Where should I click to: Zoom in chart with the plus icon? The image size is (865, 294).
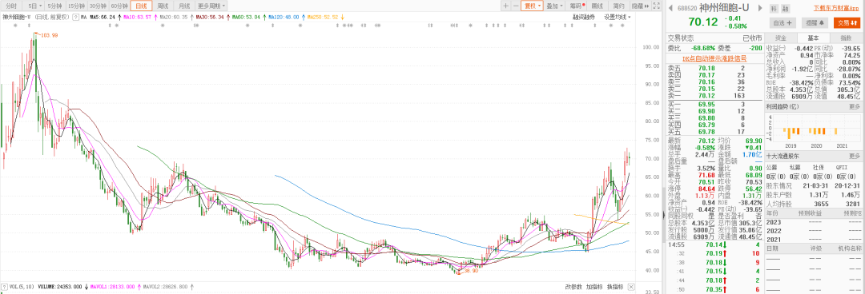[x=505, y=6]
